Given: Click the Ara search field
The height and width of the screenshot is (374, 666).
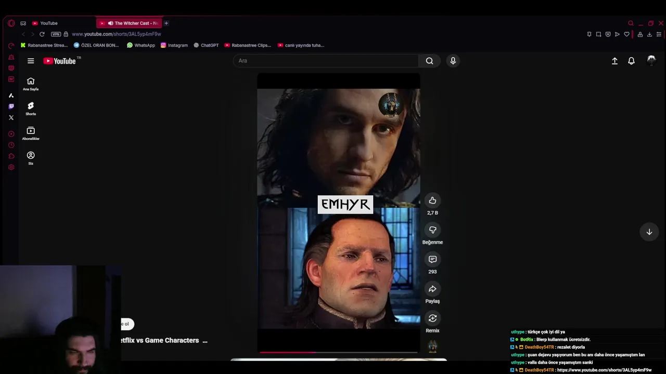Looking at the screenshot, I should (326, 61).
